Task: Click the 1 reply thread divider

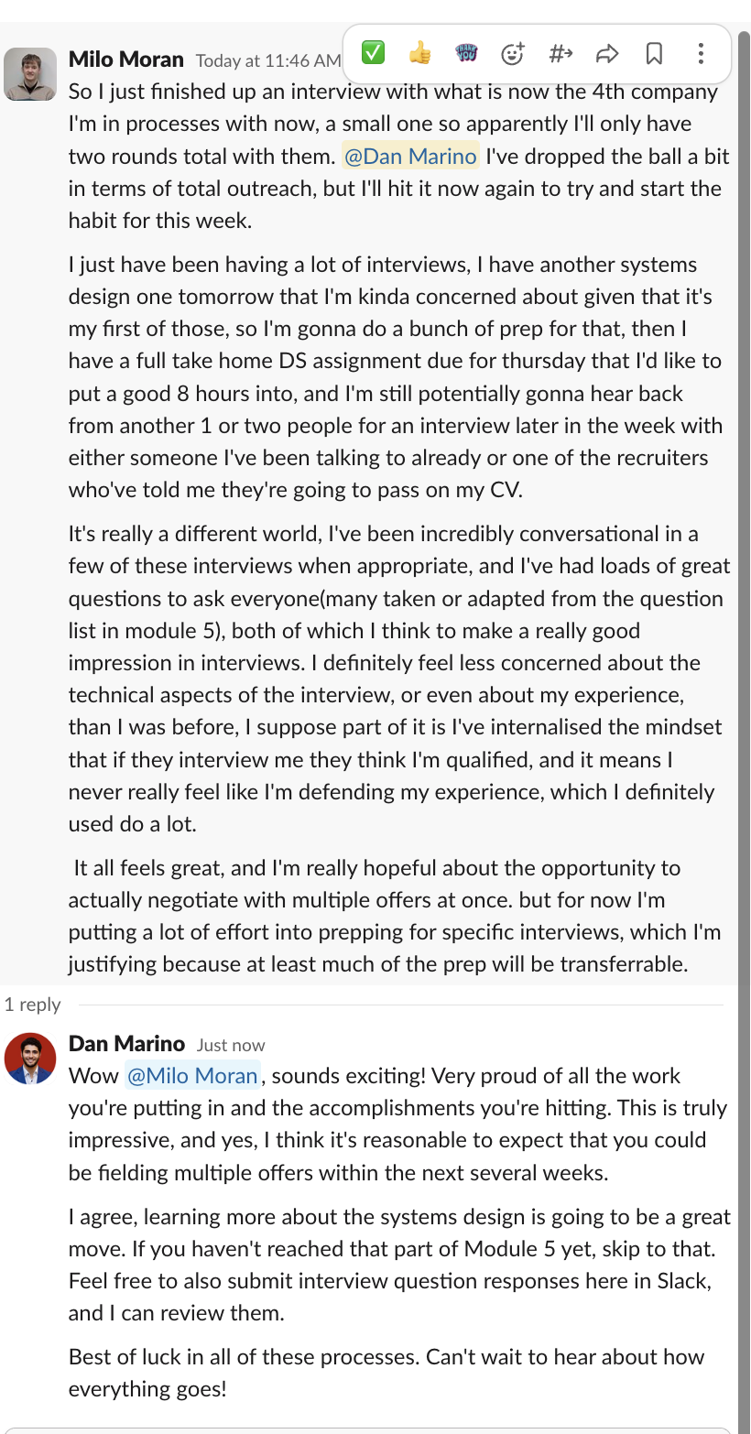Action: [32, 1005]
